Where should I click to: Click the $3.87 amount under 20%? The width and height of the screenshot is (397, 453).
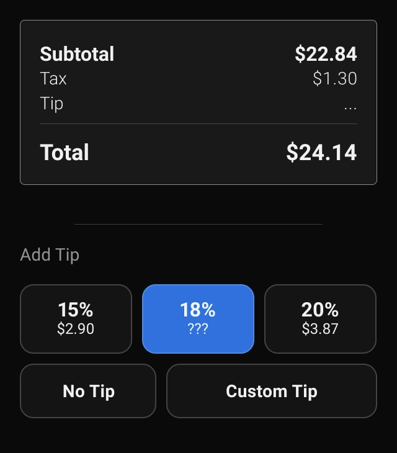pyautogui.click(x=320, y=329)
